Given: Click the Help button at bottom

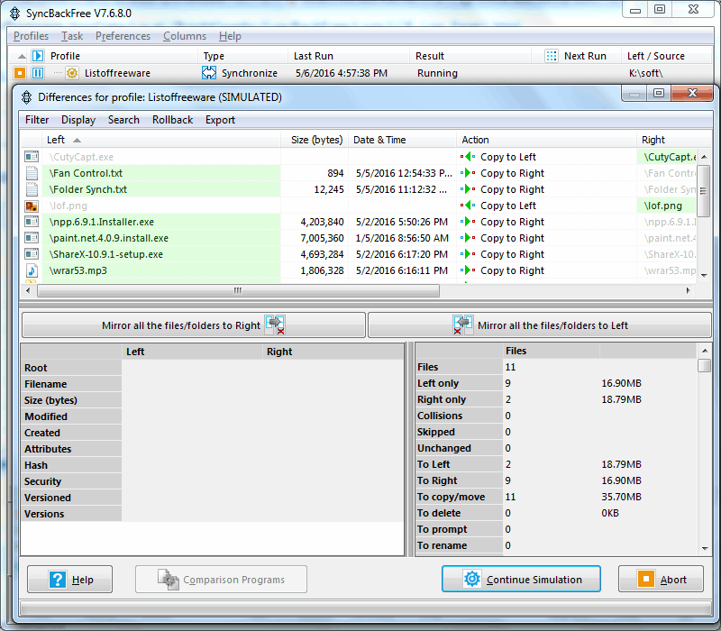Looking at the screenshot, I should 70,580.
